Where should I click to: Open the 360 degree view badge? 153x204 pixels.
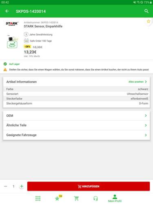pos(12,45)
